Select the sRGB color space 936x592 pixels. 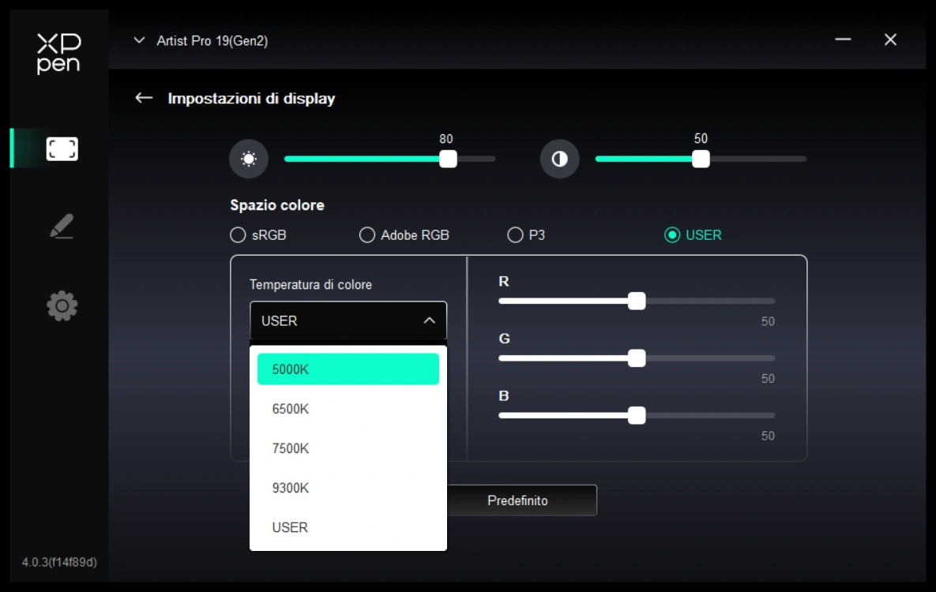tap(238, 235)
